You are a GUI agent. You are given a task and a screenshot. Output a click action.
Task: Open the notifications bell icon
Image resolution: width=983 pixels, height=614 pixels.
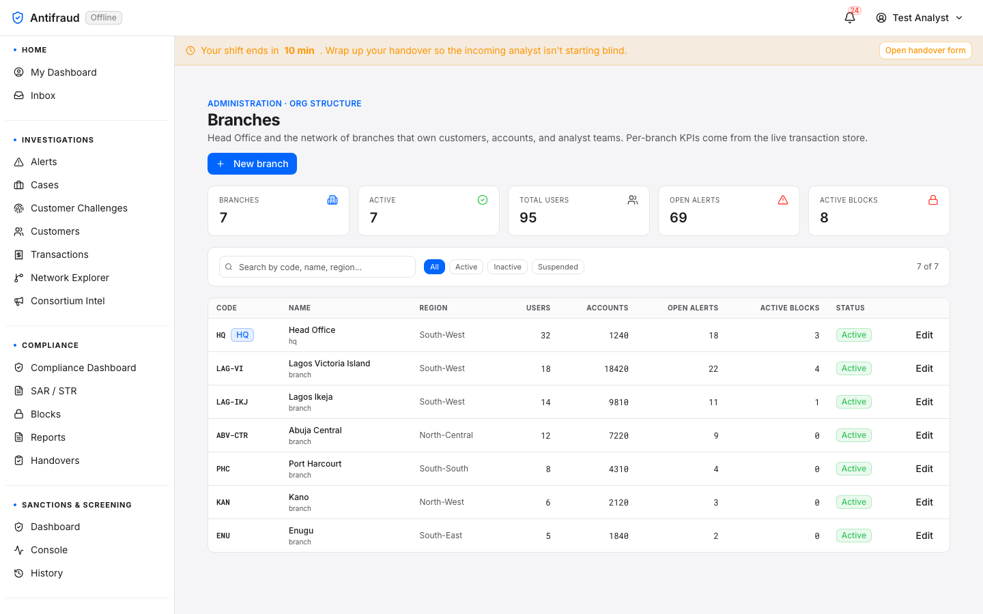click(850, 18)
